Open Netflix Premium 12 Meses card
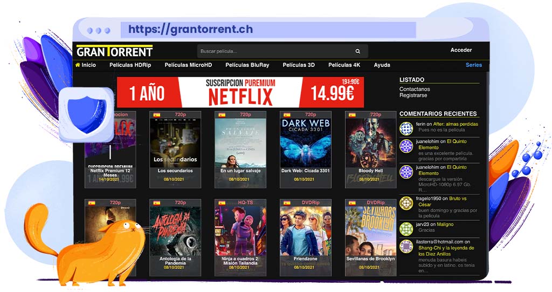 [110, 150]
